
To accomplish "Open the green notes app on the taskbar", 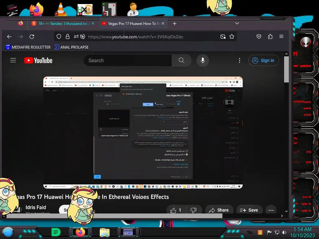I will click(56, 232).
